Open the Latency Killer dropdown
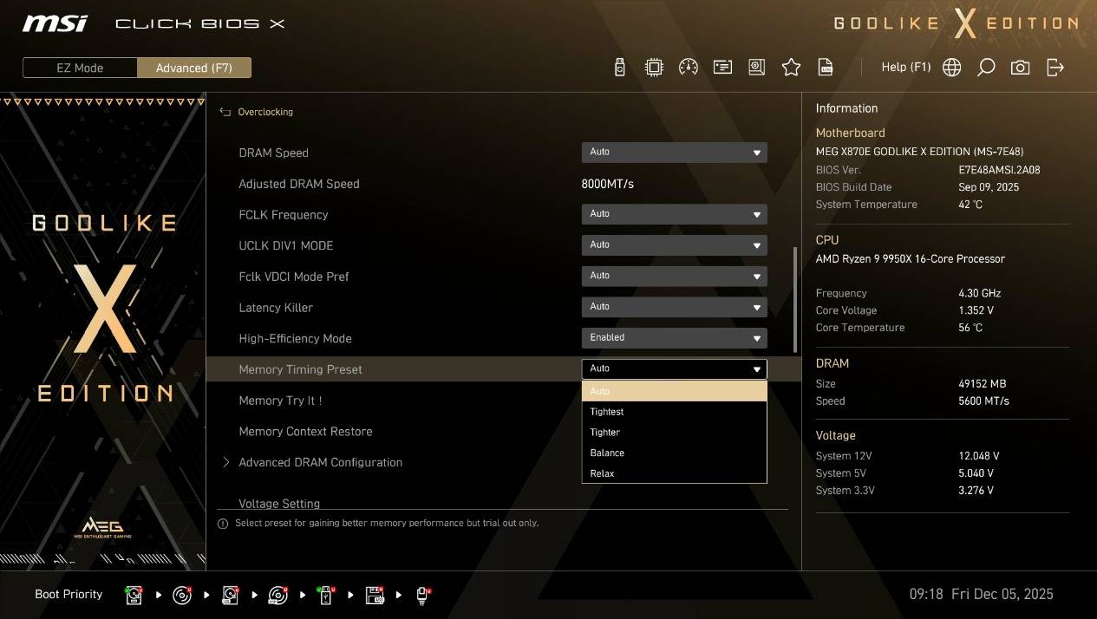This screenshot has height=619, width=1097. coord(674,307)
